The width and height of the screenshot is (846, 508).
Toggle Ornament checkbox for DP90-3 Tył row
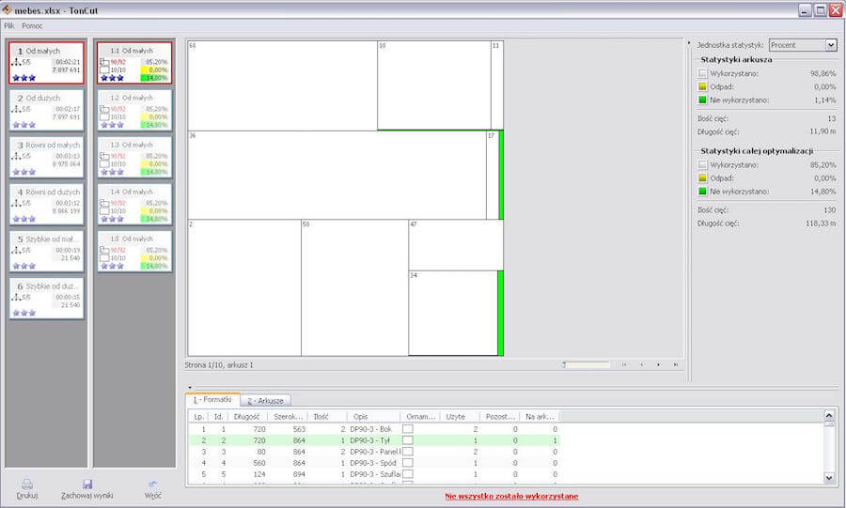408,439
